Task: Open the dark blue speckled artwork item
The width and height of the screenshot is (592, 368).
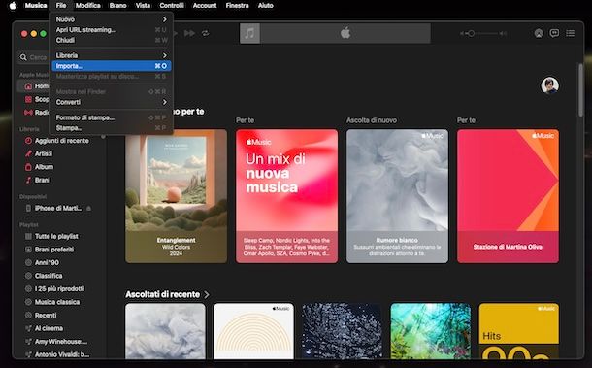Action: click(342, 331)
